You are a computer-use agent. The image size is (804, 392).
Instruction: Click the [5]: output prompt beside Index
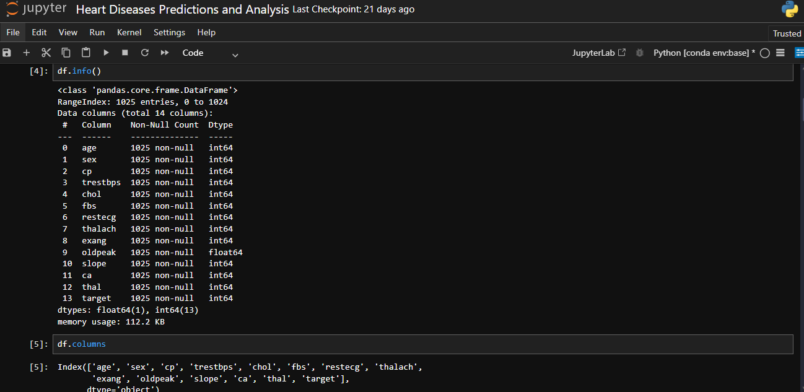pyautogui.click(x=38, y=367)
